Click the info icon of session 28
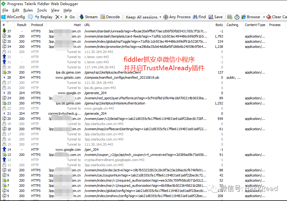 [4, 77]
